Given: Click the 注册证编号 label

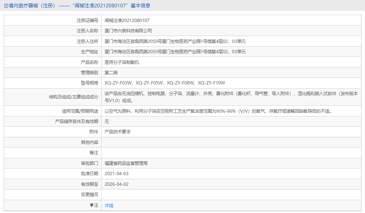Looking at the screenshot, I should [87, 21].
